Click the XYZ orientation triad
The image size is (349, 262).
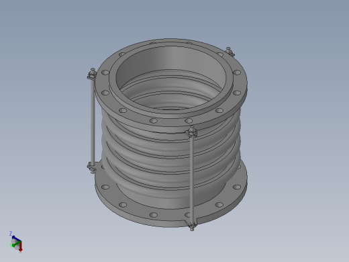point(16,243)
